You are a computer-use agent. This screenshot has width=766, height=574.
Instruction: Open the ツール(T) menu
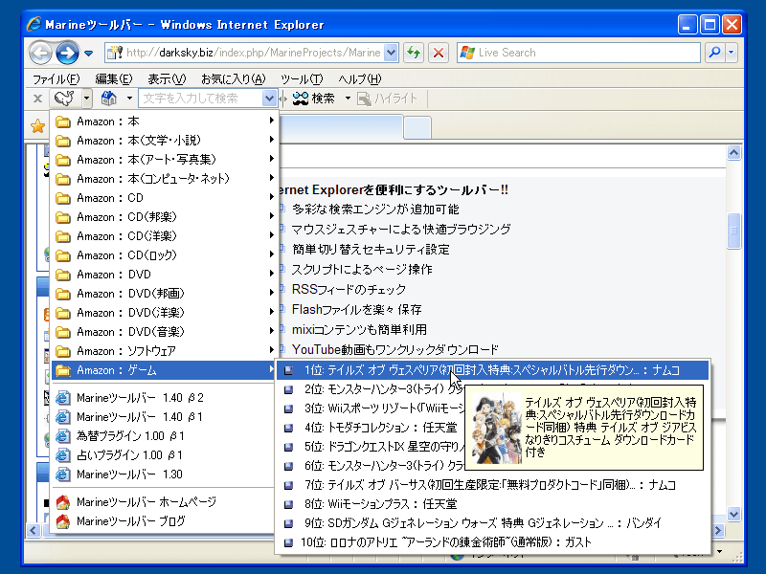coord(302,79)
